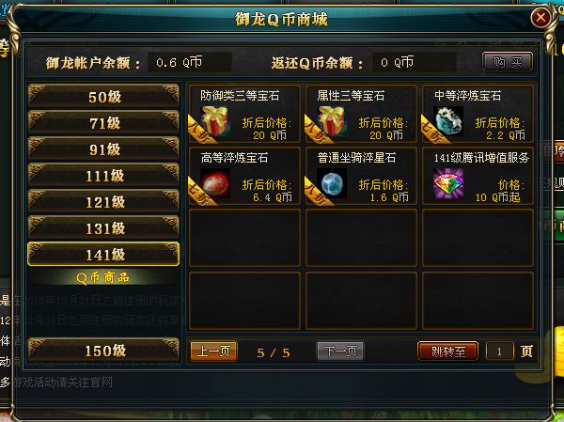Select the 普通坐骑淬星石 blue orb icon
Screen dimensions: 564x422
pos(332,183)
